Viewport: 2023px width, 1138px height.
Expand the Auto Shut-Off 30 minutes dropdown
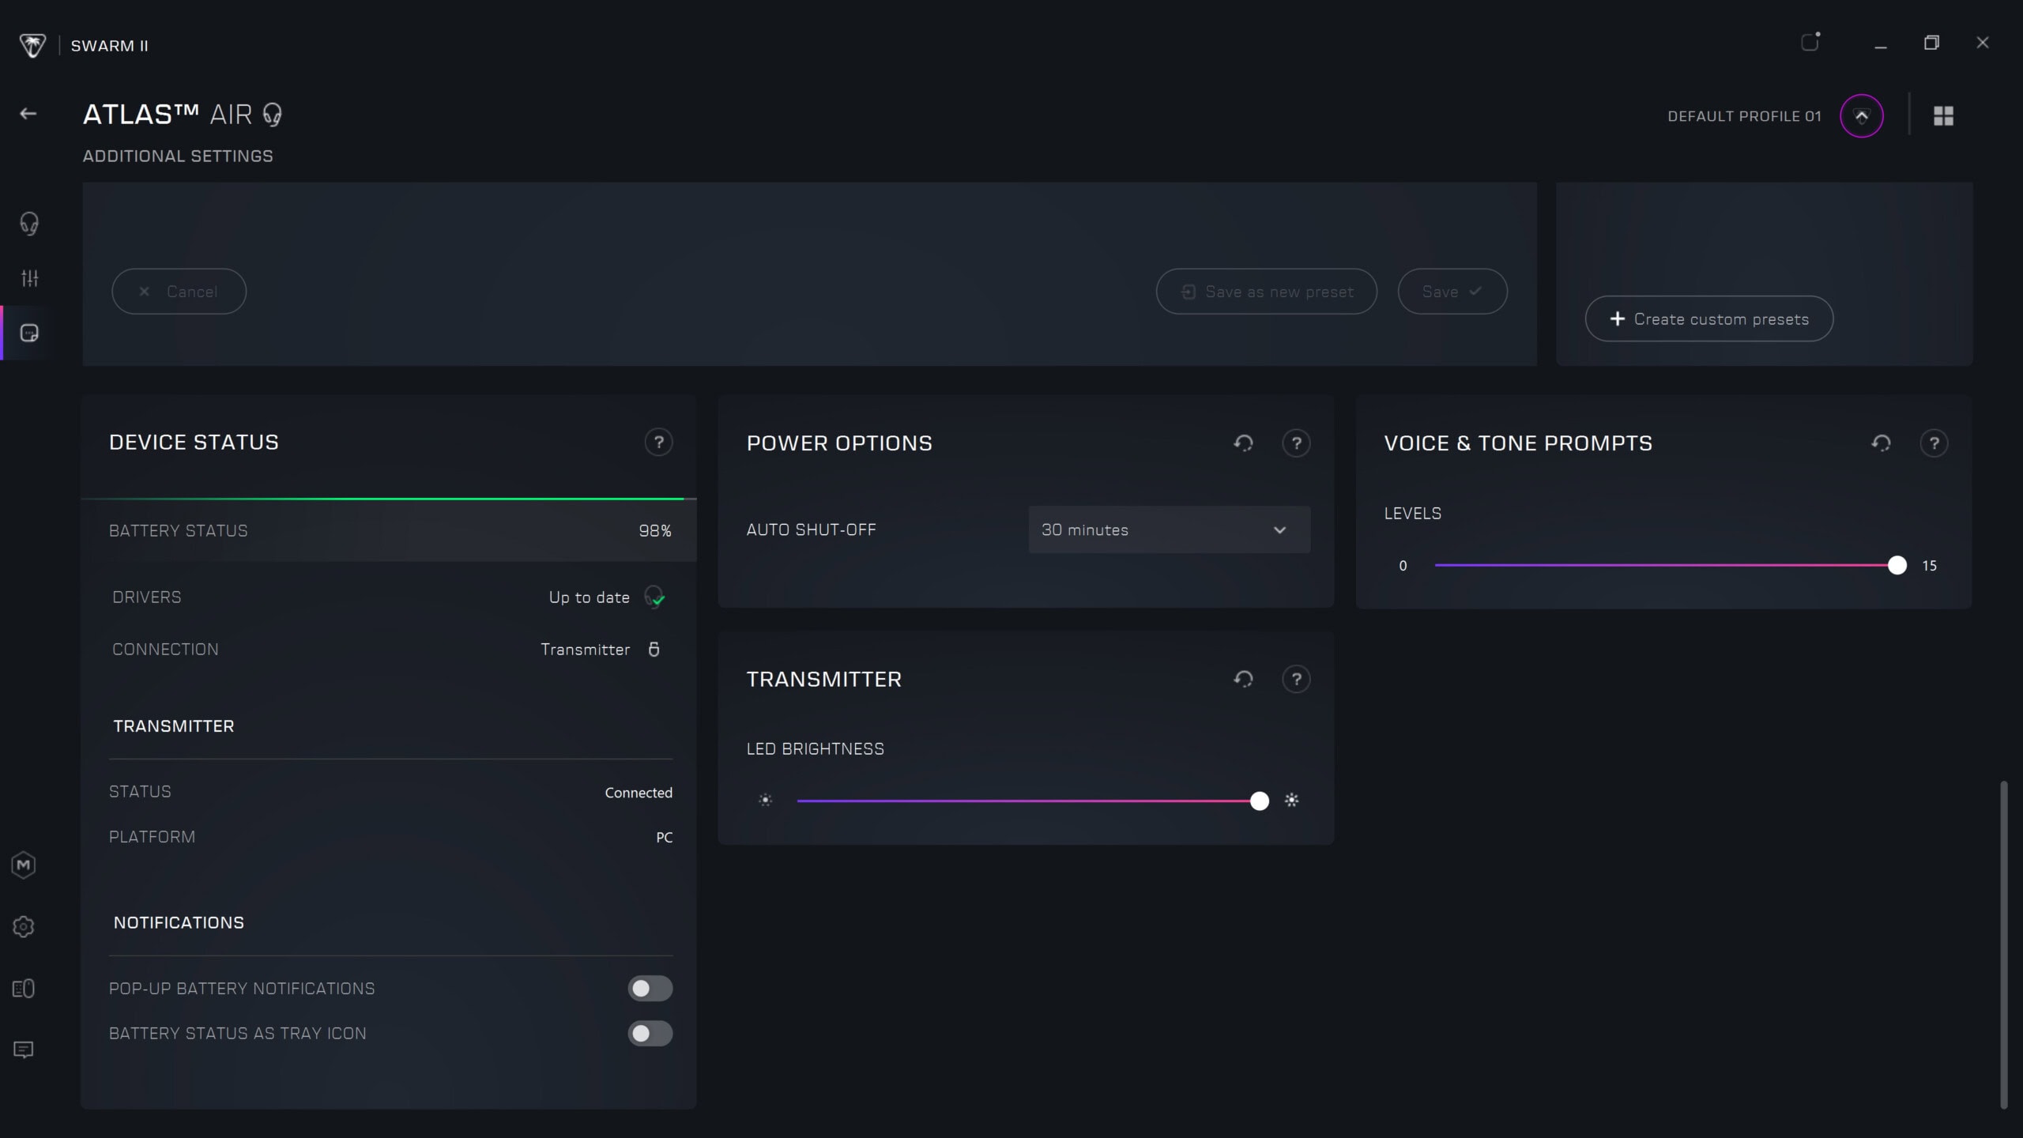(x=1169, y=530)
